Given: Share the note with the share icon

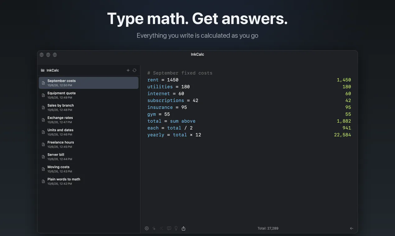Looking at the screenshot, I should (184, 228).
